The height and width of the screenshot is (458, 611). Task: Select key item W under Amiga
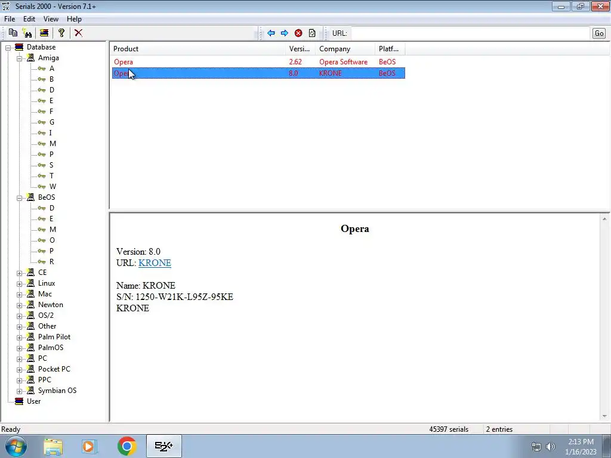click(x=53, y=187)
